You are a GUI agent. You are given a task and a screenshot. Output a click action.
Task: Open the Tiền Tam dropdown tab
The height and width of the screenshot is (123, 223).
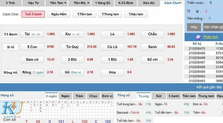(58, 3)
